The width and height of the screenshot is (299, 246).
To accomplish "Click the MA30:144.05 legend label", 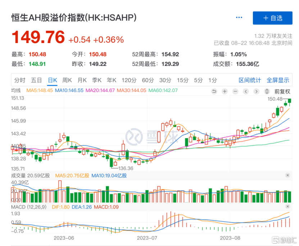I will point(131,90).
